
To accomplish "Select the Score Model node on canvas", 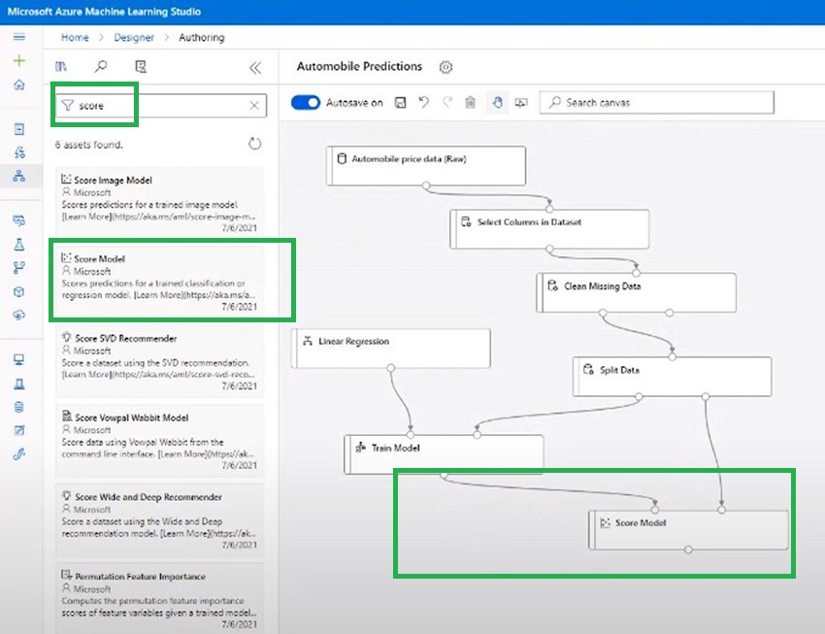I will click(x=688, y=530).
